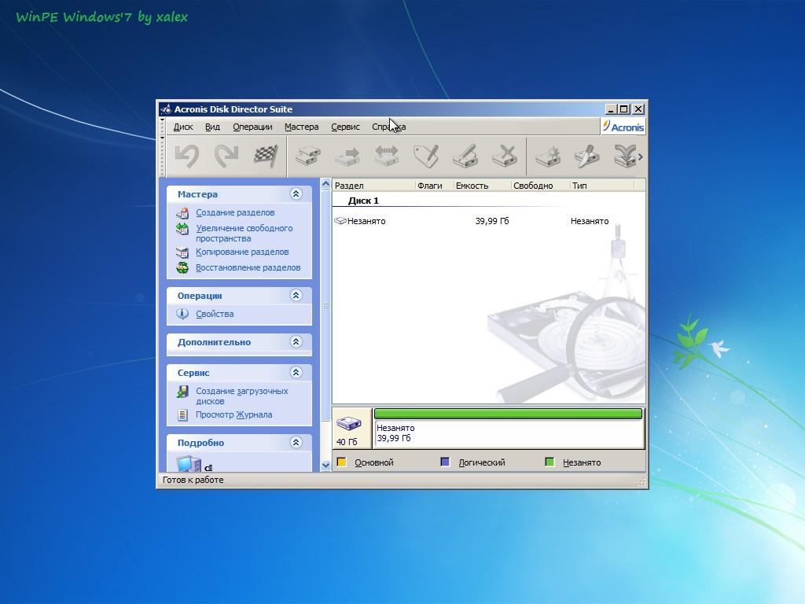Collapse the Мастера panel
The image size is (805, 604).
coord(296,194)
